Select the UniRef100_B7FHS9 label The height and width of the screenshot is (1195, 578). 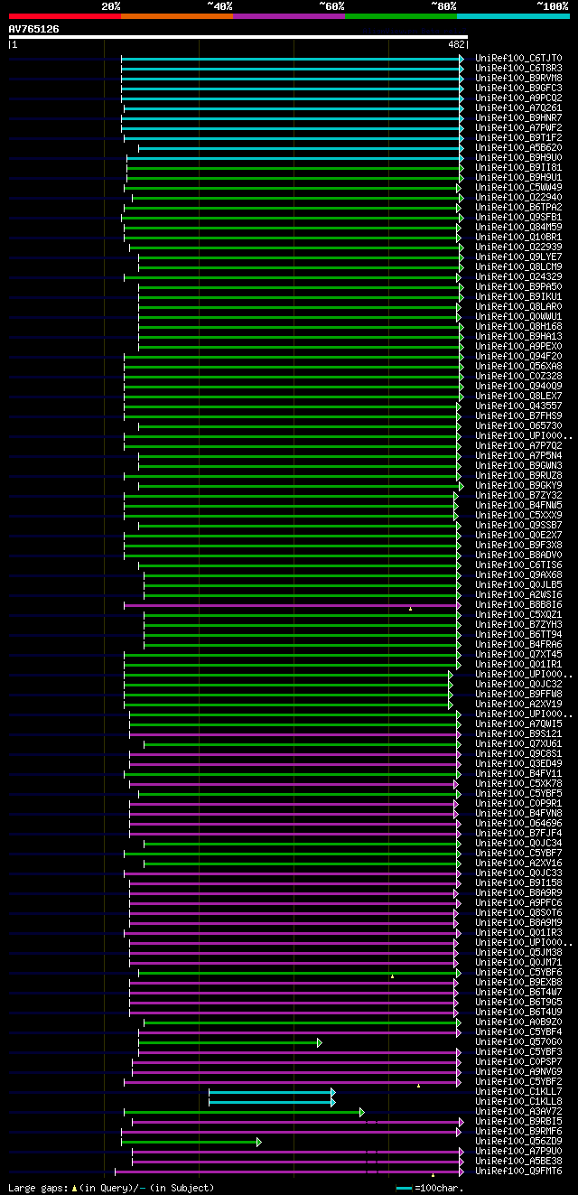click(x=519, y=416)
